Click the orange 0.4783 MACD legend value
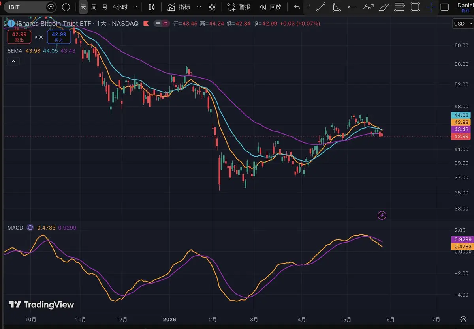Screen dimensions: 474x329 point(46,228)
